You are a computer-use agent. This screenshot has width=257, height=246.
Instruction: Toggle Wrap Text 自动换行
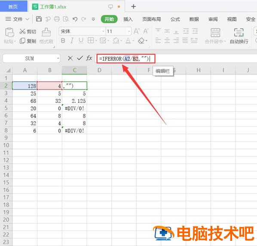click(x=239, y=36)
